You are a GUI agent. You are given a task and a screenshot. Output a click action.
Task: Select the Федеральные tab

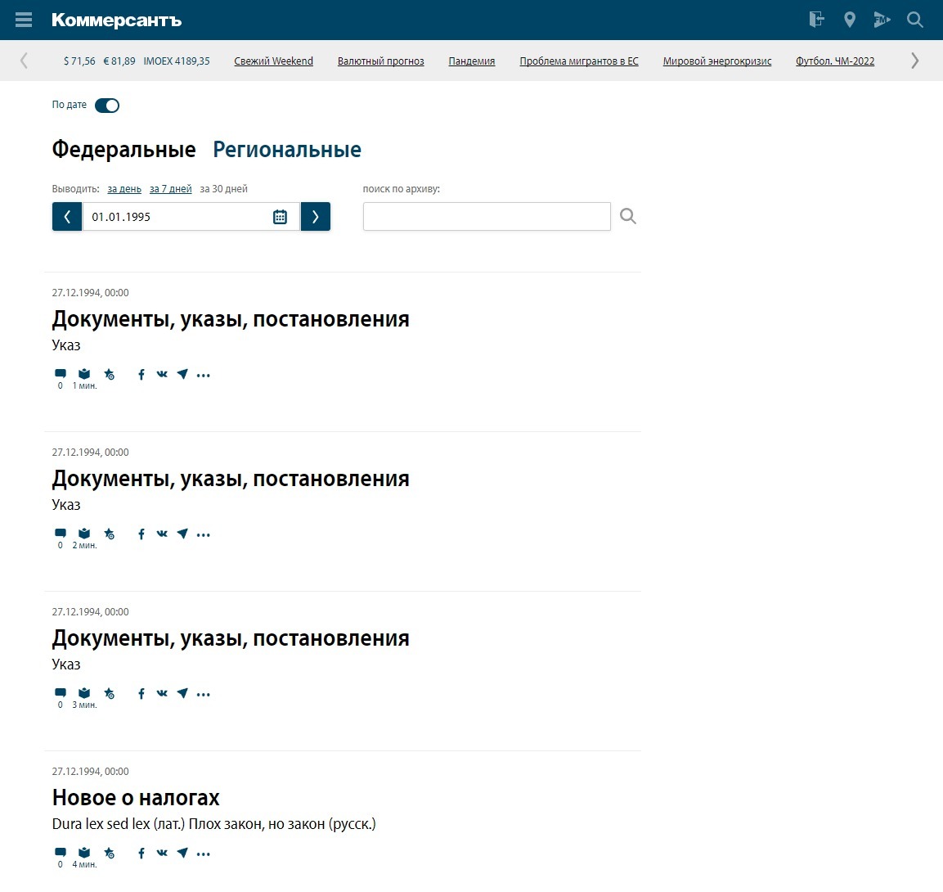123,149
